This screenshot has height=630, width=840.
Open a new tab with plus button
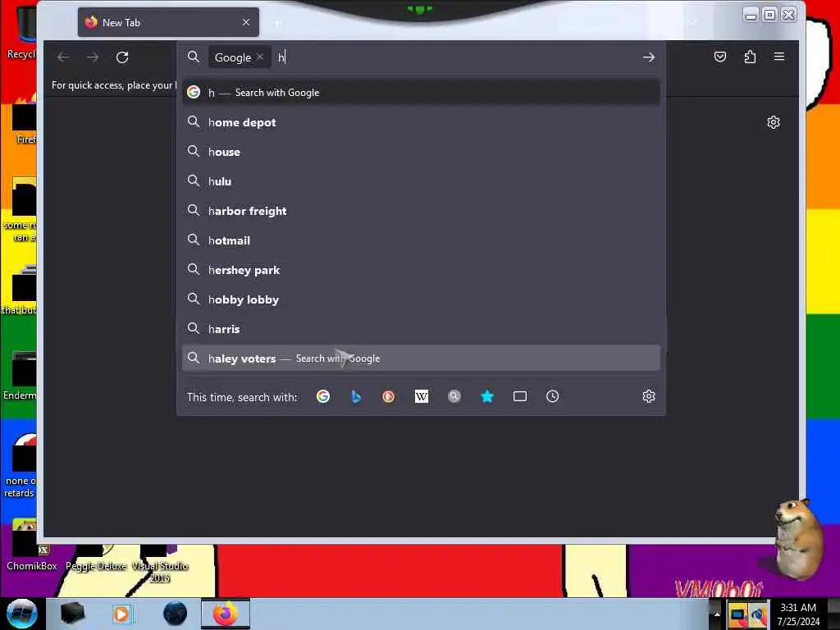pyautogui.click(x=277, y=23)
